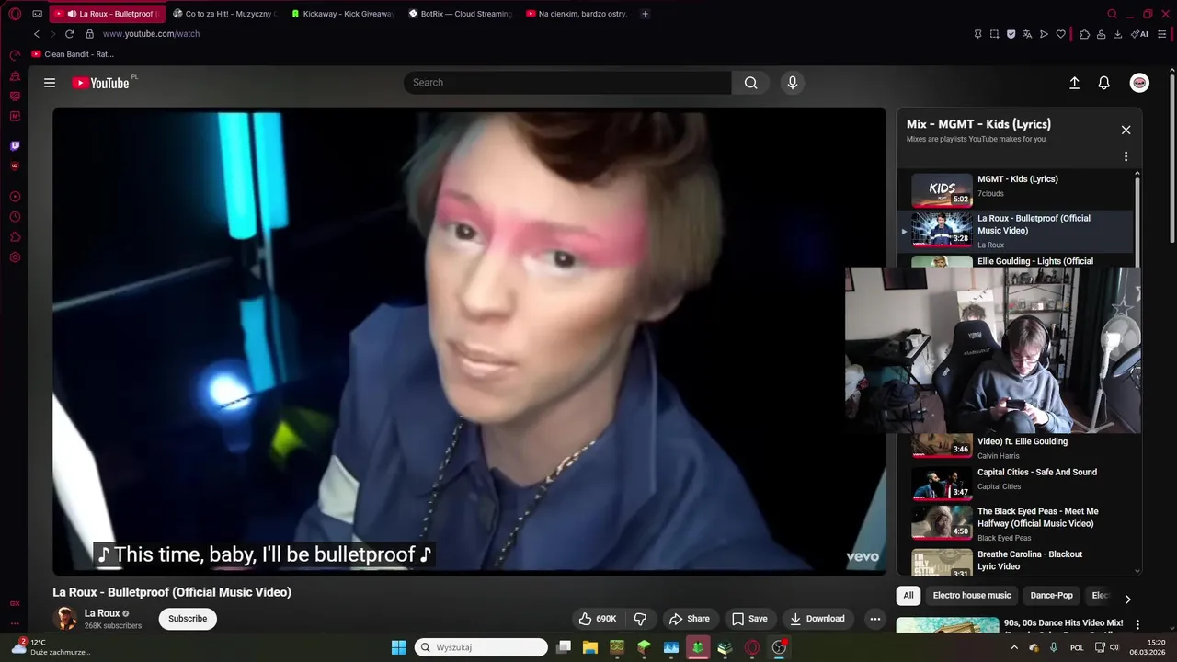Open the Opera GX main menu logo
1177x662 pixels.
16,14
